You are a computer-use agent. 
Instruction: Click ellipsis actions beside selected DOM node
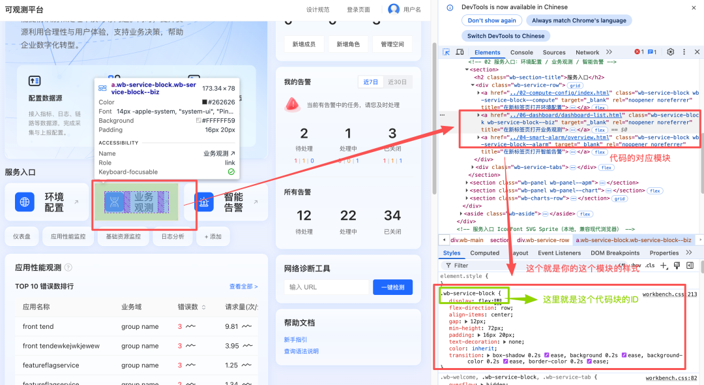tap(442, 115)
